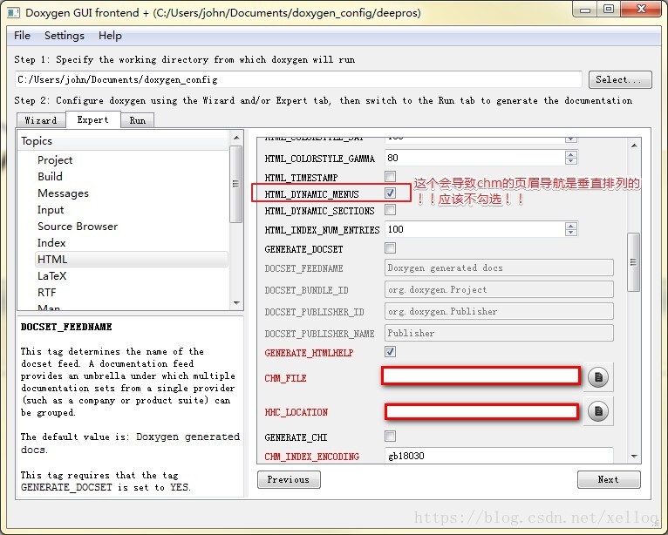
Task: Switch to the Wizard tab
Action: pyautogui.click(x=41, y=120)
